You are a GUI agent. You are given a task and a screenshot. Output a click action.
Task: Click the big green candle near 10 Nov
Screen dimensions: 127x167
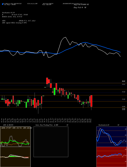55,91
